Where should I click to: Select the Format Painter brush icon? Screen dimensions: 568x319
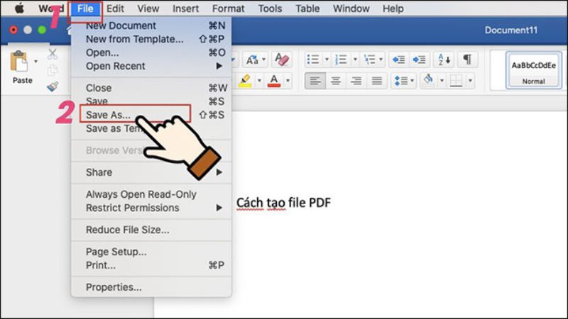click(x=53, y=86)
